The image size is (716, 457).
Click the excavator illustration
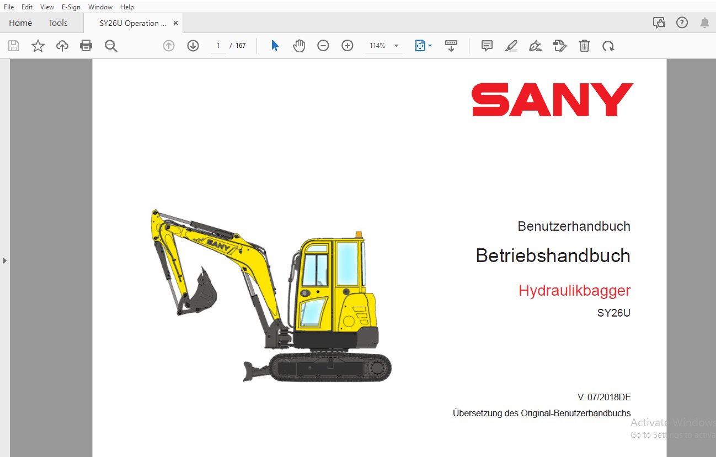pyautogui.click(x=271, y=295)
